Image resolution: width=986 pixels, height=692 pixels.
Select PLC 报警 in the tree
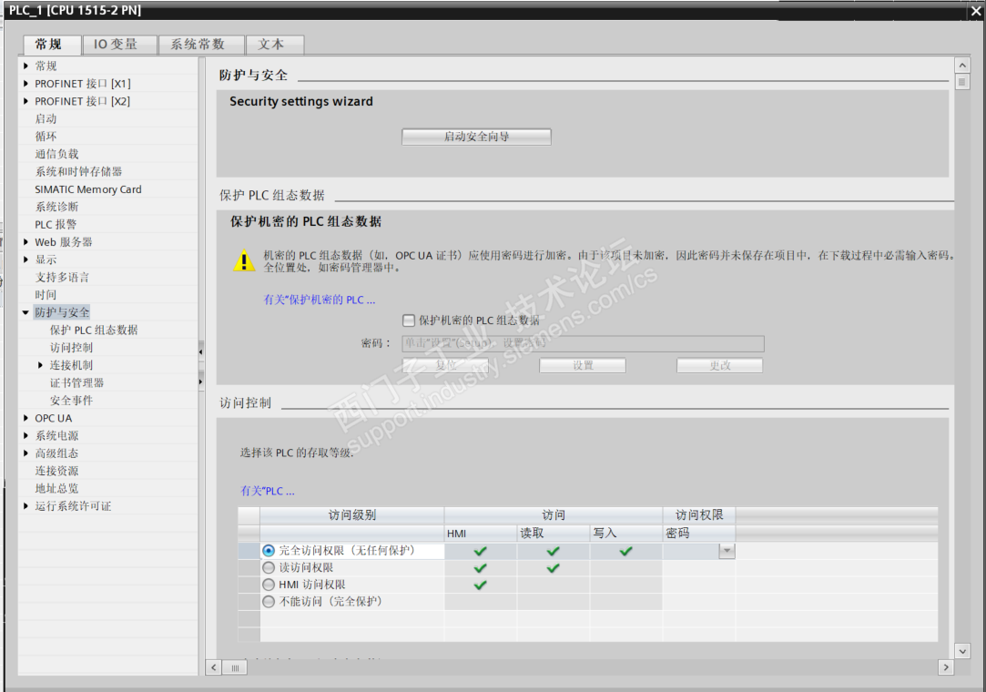click(x=56, y=224)
